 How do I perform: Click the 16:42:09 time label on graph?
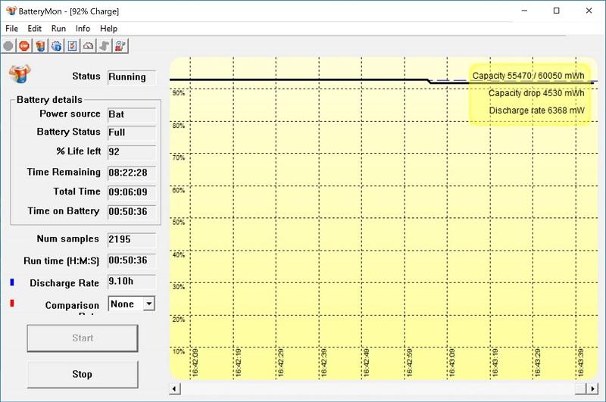pos(195,363)
